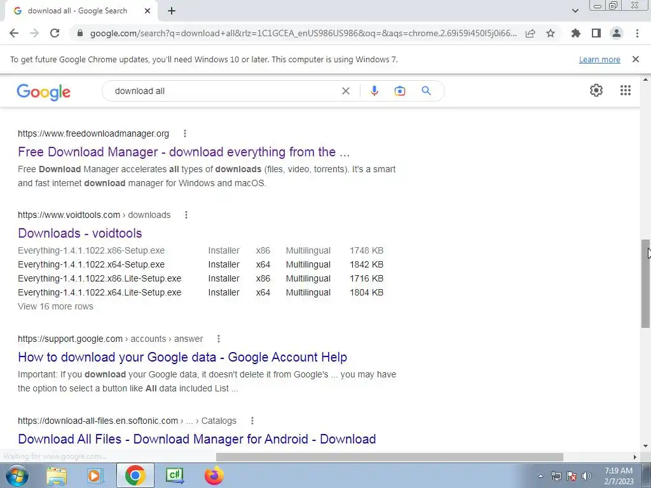Submit search with the magnifier icon
Viewport: 651px width, 488px height.
click(x=426, y=91)
